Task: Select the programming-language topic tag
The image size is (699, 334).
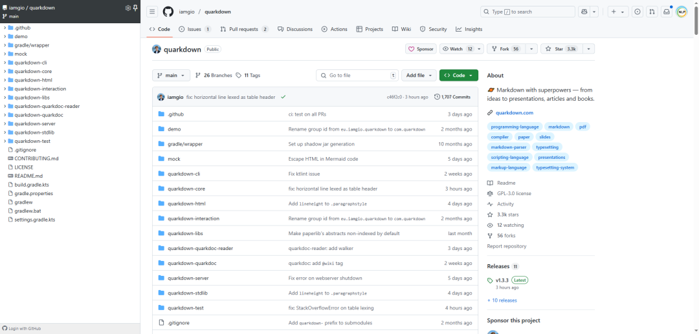Action: 515,127
